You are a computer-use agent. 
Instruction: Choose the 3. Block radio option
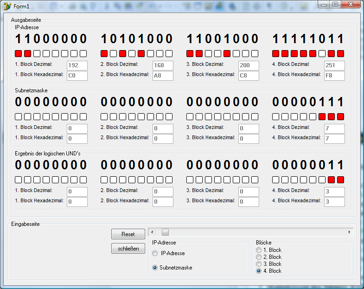click(x=259, y=264)
